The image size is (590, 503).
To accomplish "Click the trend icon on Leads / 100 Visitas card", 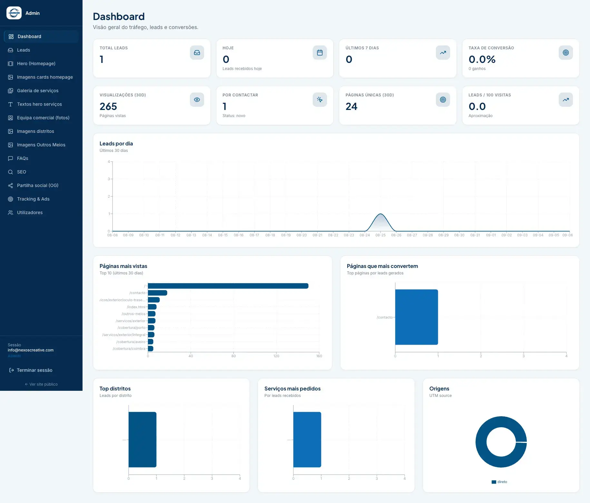I will click(x=566, y=100).
